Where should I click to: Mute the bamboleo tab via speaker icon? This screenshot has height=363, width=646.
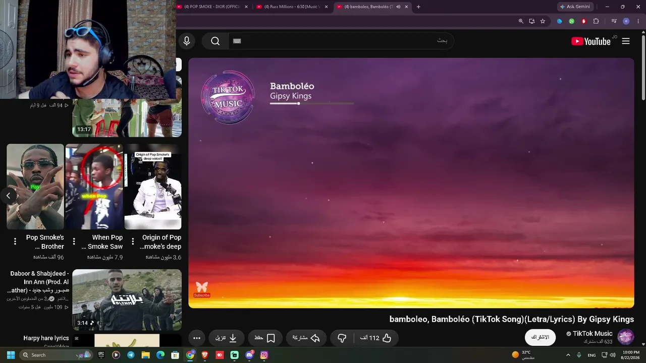pyautogui.click(x=398, y=7)
